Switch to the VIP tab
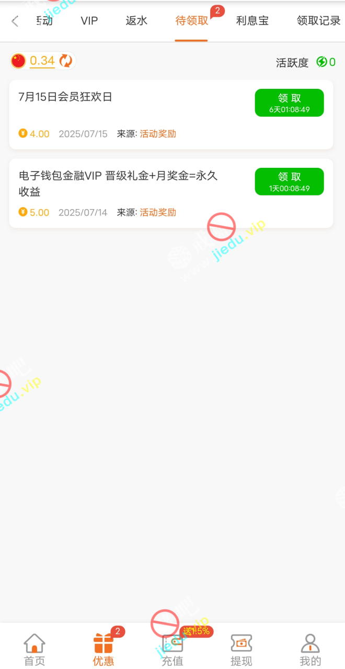This screenshot has height=669, width=345. pos(89,21)
